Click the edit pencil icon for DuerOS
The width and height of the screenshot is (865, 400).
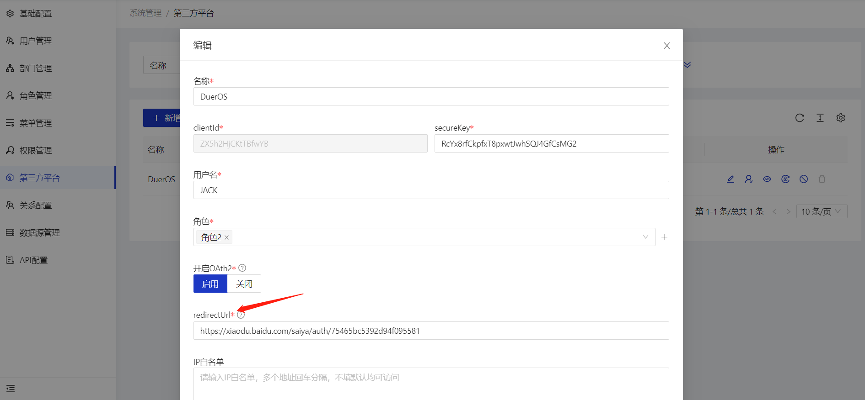click(x=731, y=179)
